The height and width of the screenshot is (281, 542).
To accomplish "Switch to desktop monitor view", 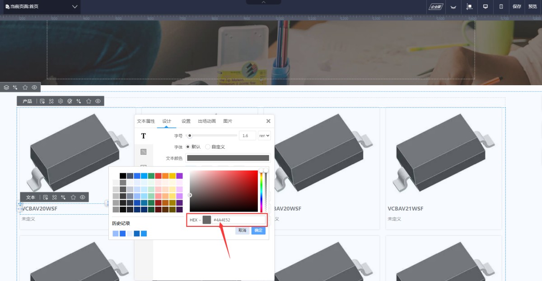I will point(486,7).
